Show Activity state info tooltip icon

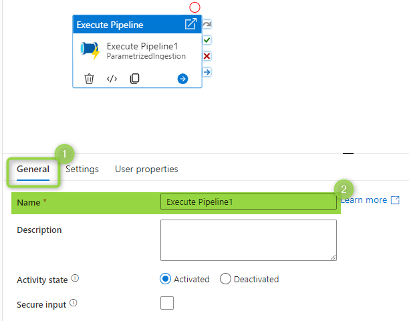75,278
